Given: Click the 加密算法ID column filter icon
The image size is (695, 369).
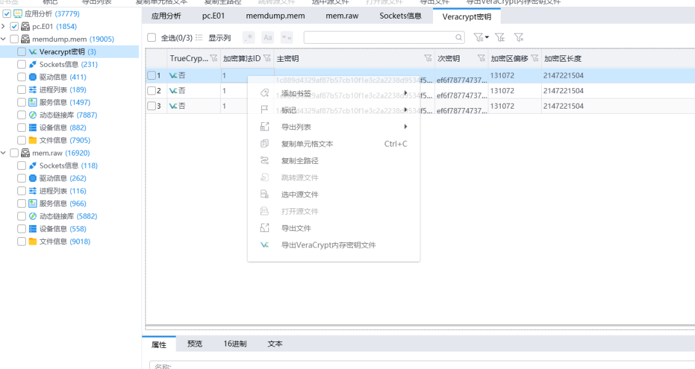Looking at the screenshot, I should tap(267, 59).
